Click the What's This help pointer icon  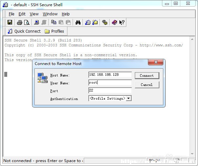tap(122, 23)
